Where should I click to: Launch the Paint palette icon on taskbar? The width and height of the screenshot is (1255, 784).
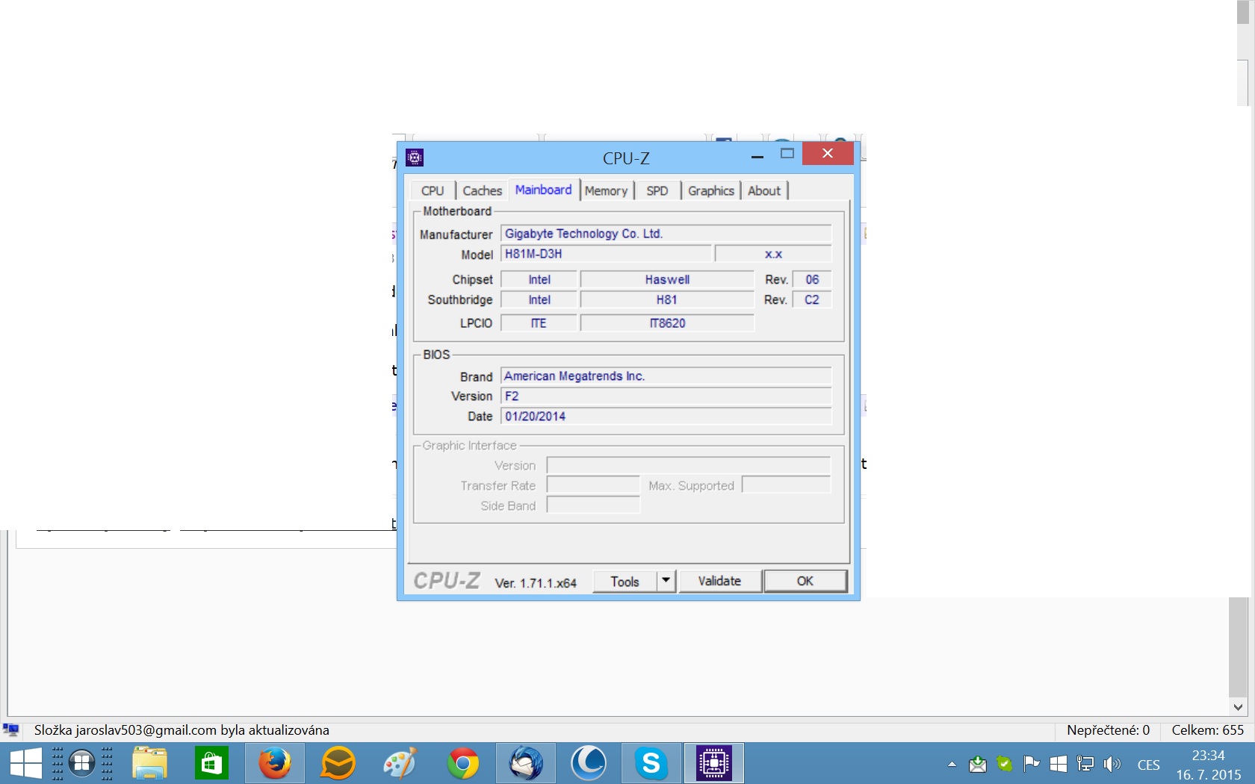pos(400,763)
